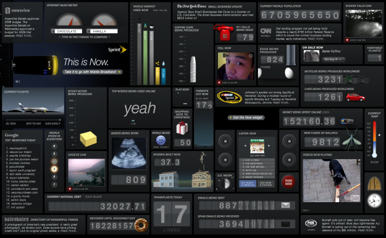Click the white envelope in Emails Being Sent
The height and width of the screenshot is (238, 386).
tap(285, 205)
